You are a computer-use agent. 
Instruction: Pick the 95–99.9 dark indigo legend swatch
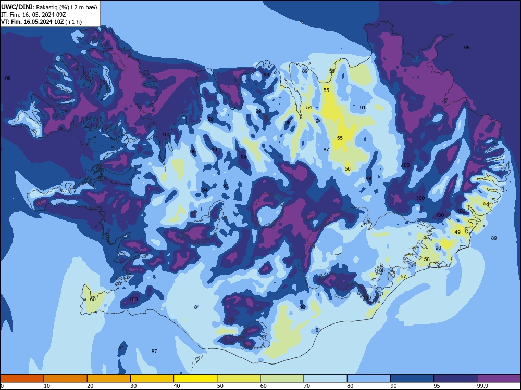[x=455, y=379]
